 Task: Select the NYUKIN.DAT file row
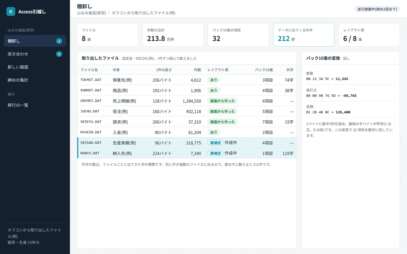point(187,132)
